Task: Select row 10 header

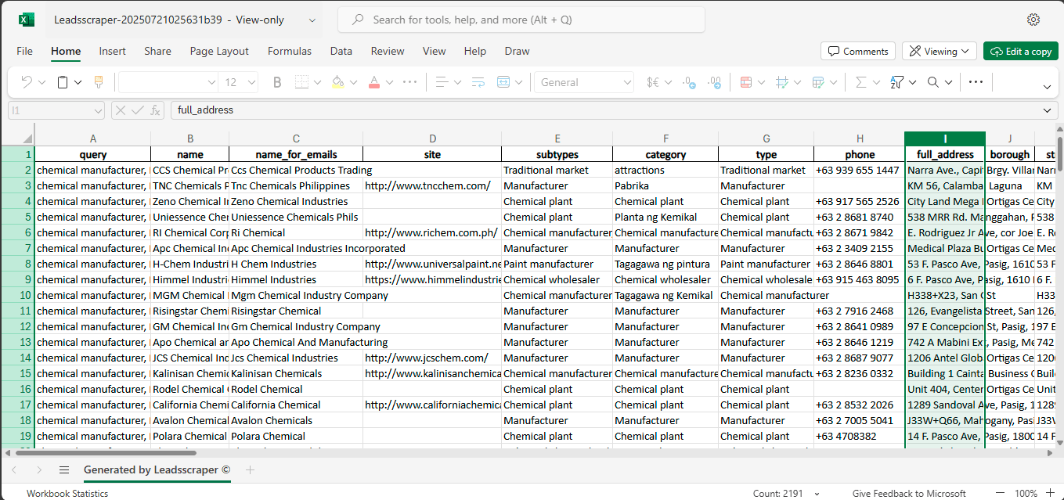Action: 17,295
